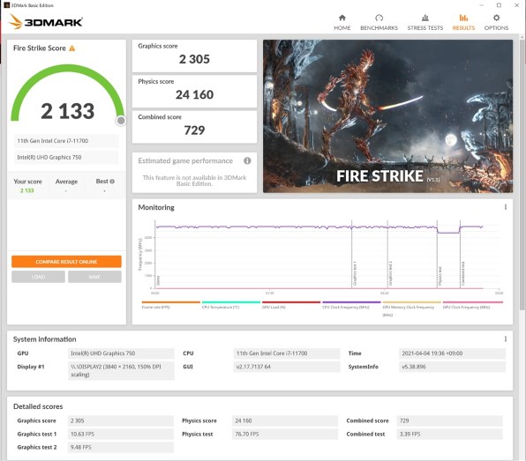Click the Load button
The height and width of the screenshot is (461, 526).
click(38, 277)
